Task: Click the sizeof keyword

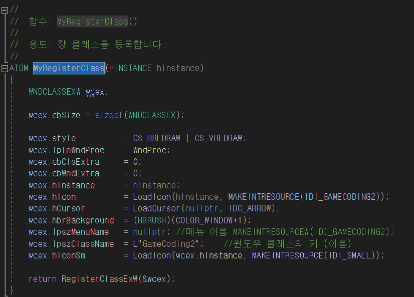Action: point(109,115)
